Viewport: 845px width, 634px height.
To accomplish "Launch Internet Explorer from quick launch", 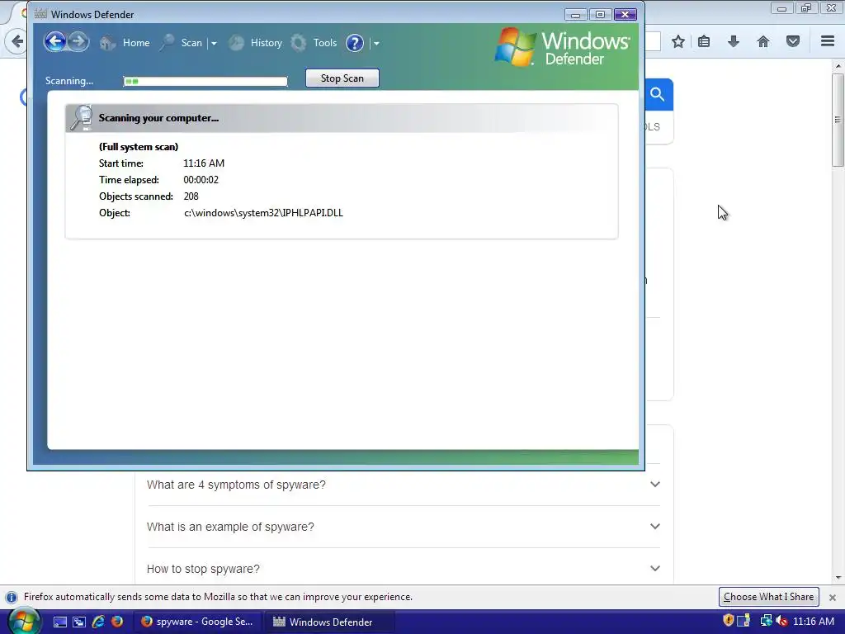I will [98, 622].
